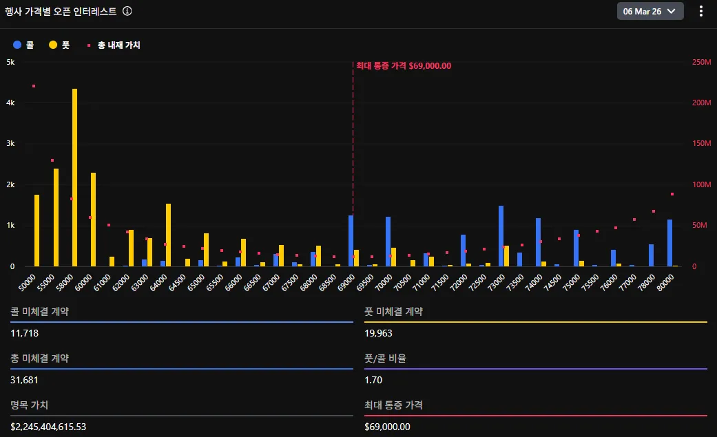This screenshot has height=437, width=717.
Task: Open the three-dot more options menu
Action: (701, 11)
